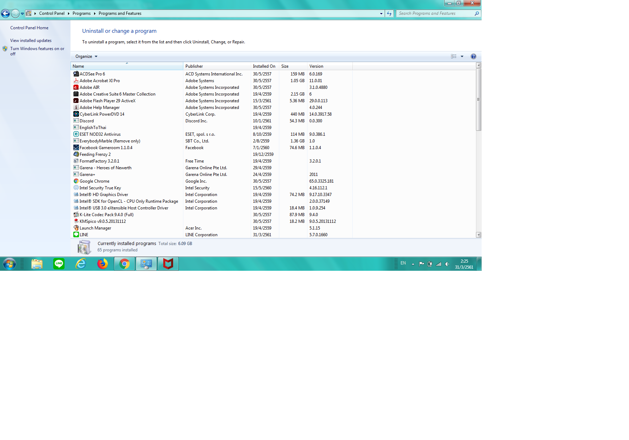The width and height of the screenshot is (629, 440).
Task: Click the Adobe Flash Player 29 icon
Action: [76, 100]
